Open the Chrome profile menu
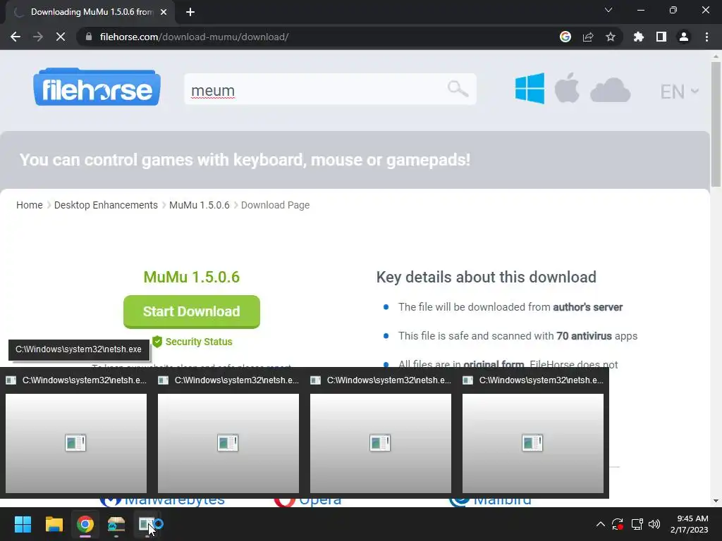 tap(684, 37)
